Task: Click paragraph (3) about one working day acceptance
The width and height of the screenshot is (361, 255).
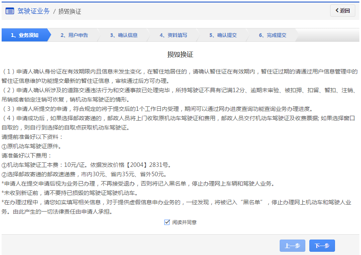Action: pyautogui.click(x=157, y=109)
